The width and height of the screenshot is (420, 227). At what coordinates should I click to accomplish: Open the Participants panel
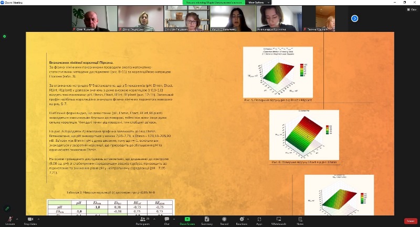143,221
